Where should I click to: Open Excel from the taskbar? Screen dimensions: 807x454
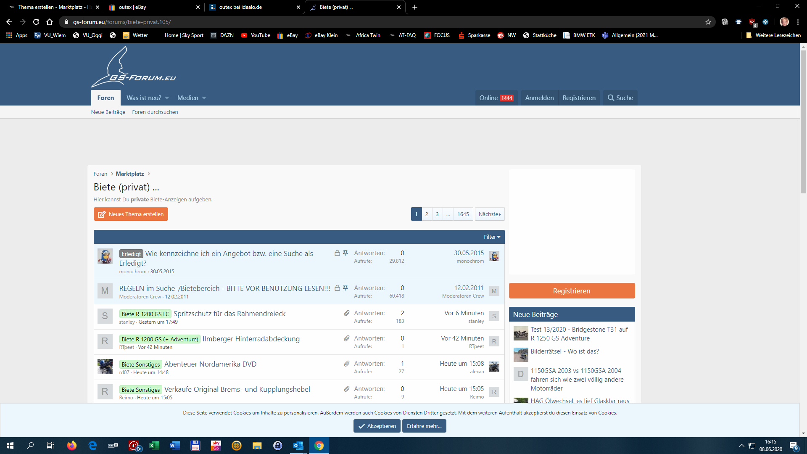click(x=154, y=446)
